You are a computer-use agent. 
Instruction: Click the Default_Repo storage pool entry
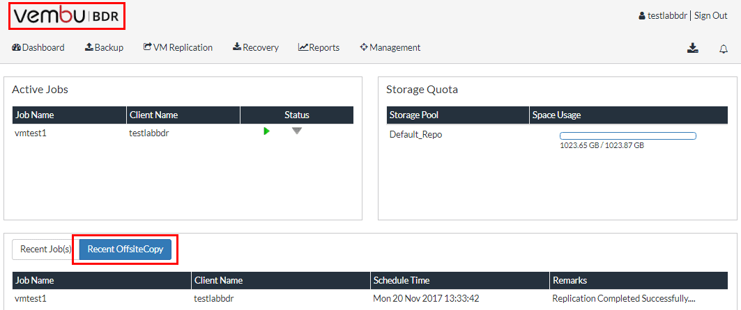click(415, 134)
